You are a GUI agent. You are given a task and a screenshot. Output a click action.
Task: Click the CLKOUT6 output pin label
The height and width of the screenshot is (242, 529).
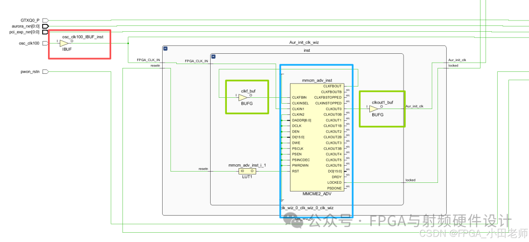[334, 166]
